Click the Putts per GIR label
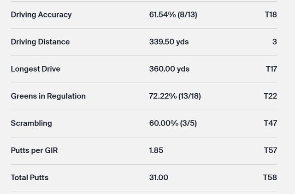The width and height of the screenshot is (295, 194). (34, 150)
